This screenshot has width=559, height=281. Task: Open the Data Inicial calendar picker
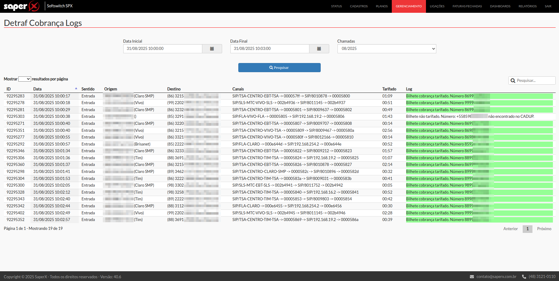pos(212,49)
